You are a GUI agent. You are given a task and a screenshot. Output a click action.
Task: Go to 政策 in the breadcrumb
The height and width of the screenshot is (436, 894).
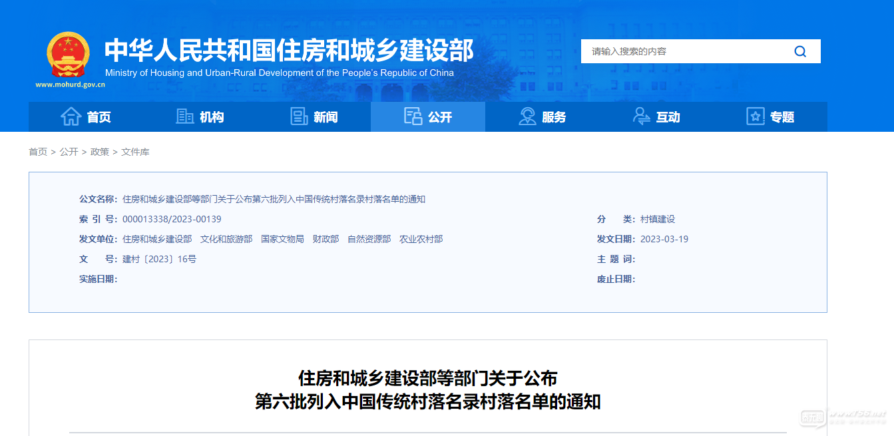[x=100, y=152]
